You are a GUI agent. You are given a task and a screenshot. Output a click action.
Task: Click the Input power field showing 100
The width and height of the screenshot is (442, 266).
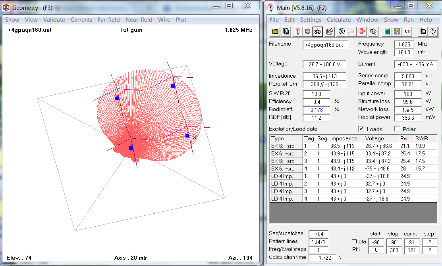click(407, 94)
